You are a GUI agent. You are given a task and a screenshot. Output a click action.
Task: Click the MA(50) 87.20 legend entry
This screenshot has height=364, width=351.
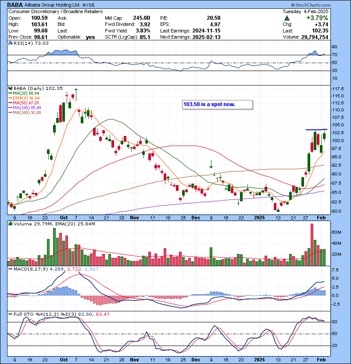(x=24, y=103)
